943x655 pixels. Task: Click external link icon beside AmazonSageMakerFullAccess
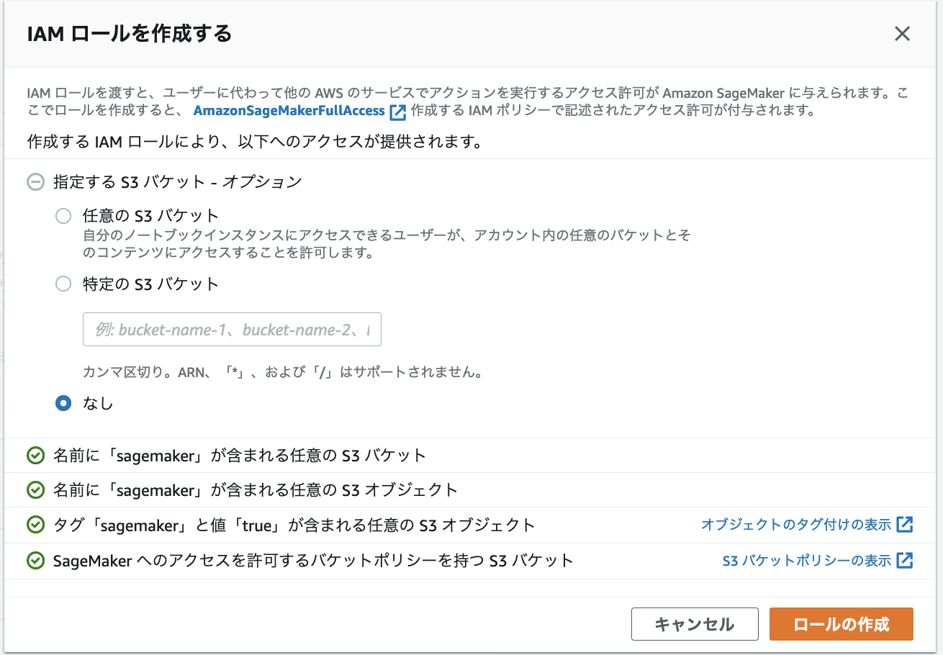tap(398, 112)
